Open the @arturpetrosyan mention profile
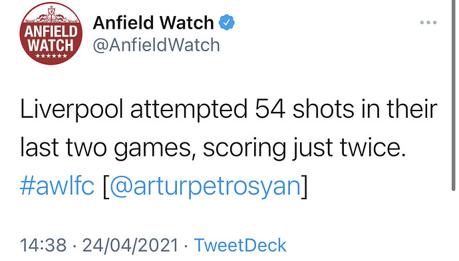The width and height of the screenshot is (459, 261). tap(205, 187)
